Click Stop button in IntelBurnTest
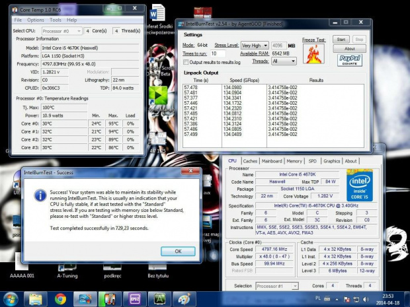The width and height of the screenshot is (410, 307). [x=359, y=40]
